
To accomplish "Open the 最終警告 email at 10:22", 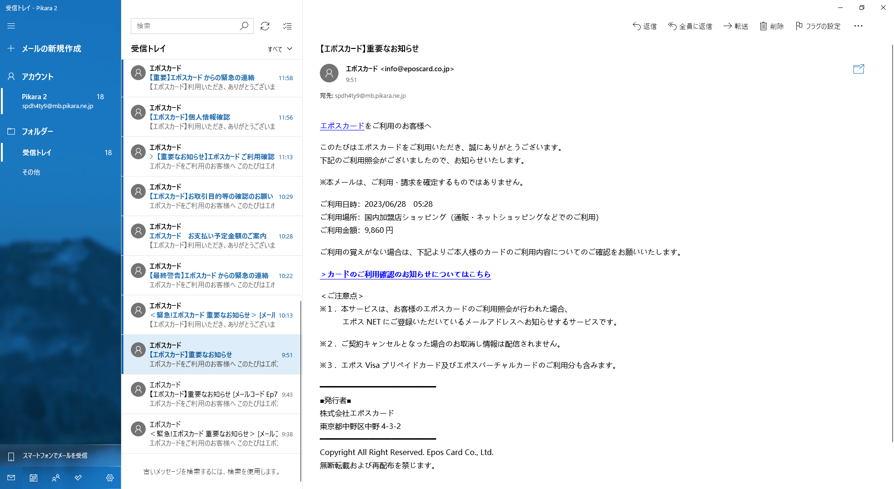I will 212,275.
